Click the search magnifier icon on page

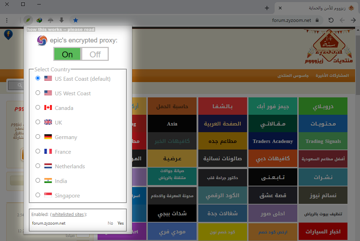[20, 85]
